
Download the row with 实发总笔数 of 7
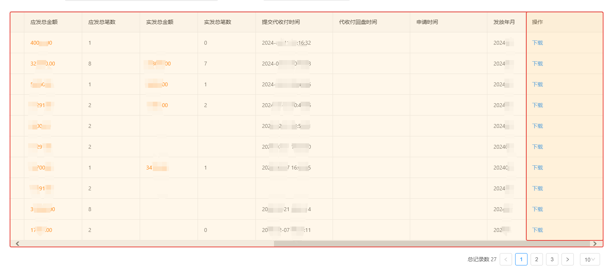pos(537,64)
